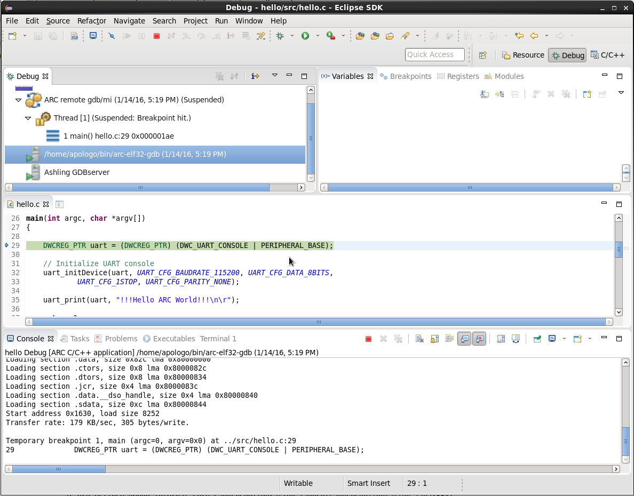
Task: Click the Open Perspective icon
Action: pyautogui.click(x=483, y=55)
